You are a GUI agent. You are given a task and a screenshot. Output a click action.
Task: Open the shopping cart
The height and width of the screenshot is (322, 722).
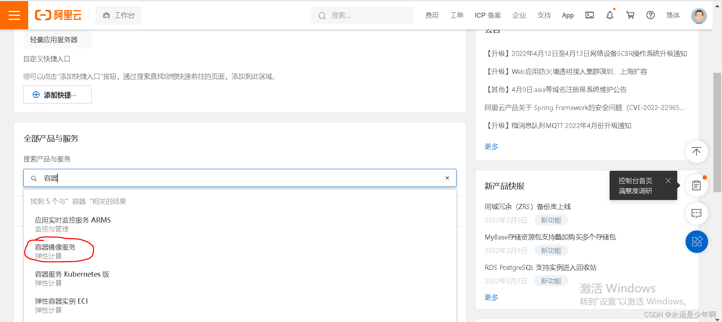(630, 15)
